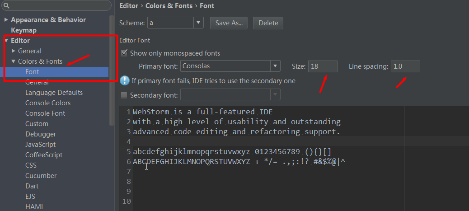The height and width of the screenshot is (211, 469).
Task: Click line number 10 in preview gutter
Action: (127, 202)
